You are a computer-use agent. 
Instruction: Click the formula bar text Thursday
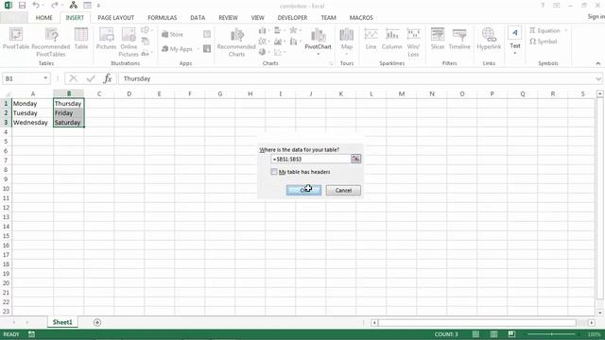pos(137,78)
